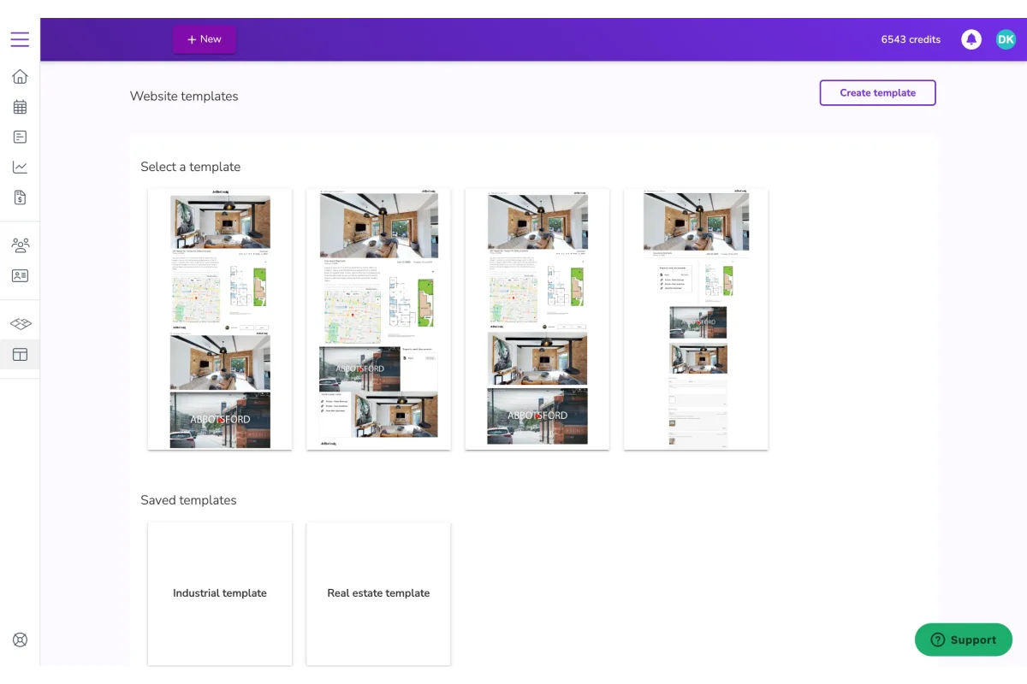Click the Select a template heading
Viewport: 1027px width, 684px height.
pyautogui.click(x=191, y=167)
